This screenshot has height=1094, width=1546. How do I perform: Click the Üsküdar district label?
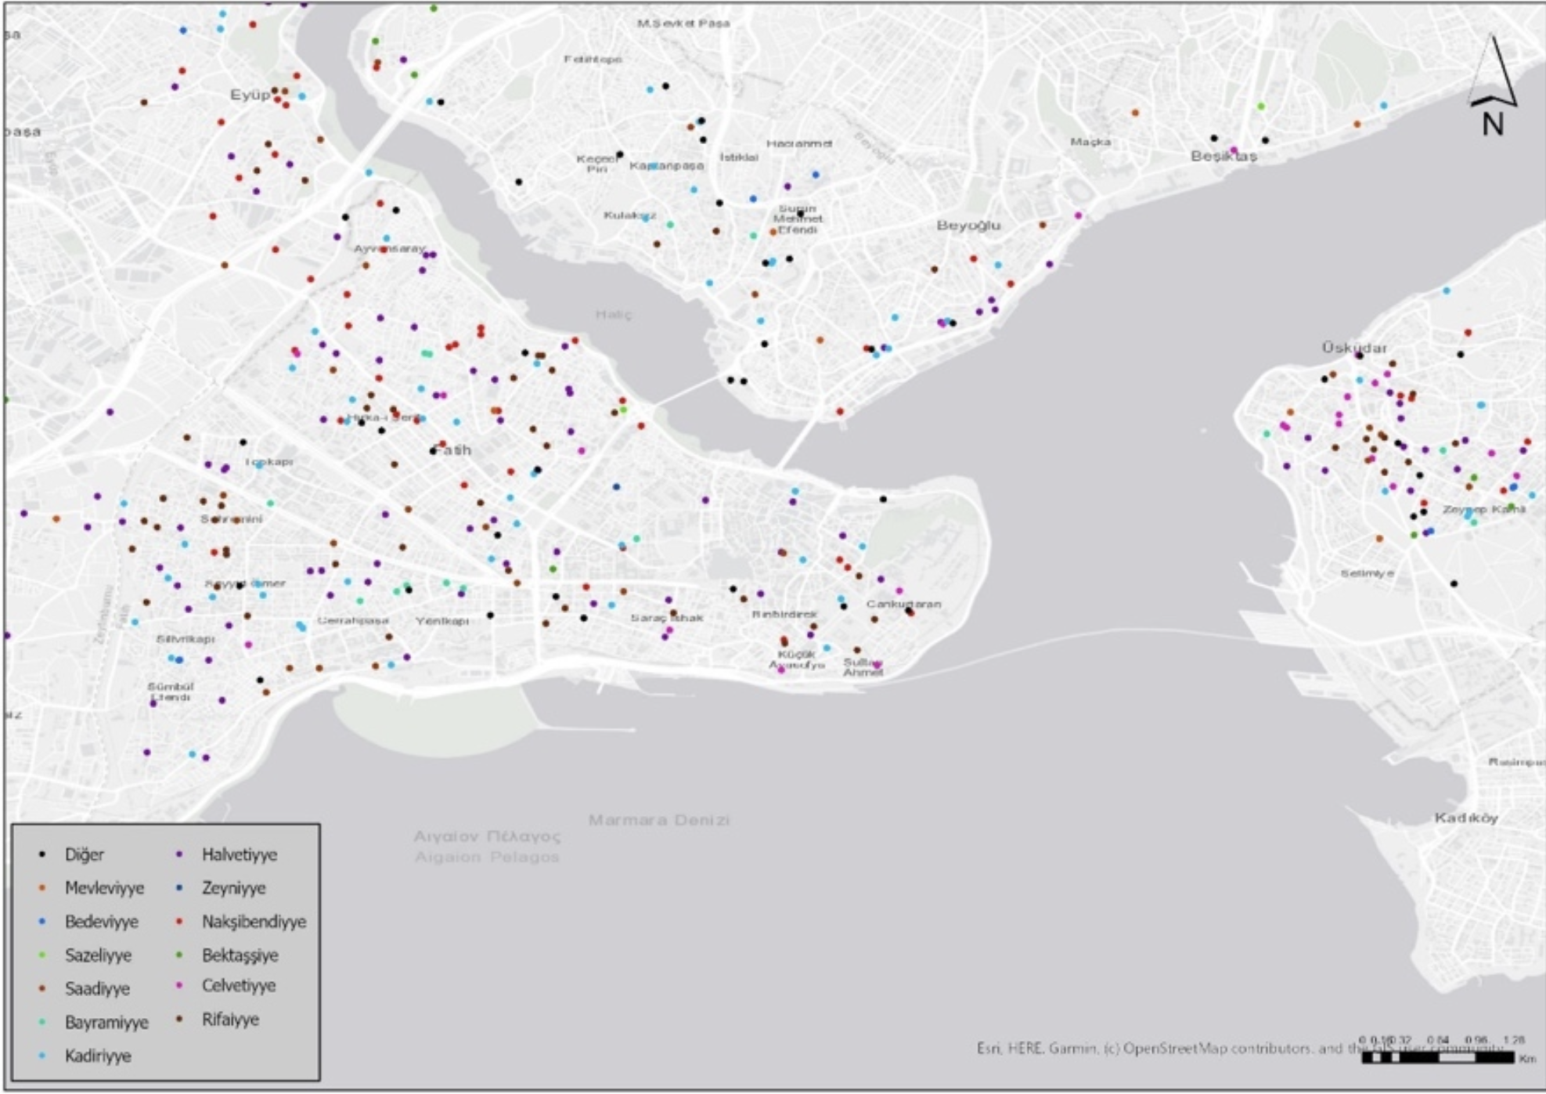pos(1353,348)
